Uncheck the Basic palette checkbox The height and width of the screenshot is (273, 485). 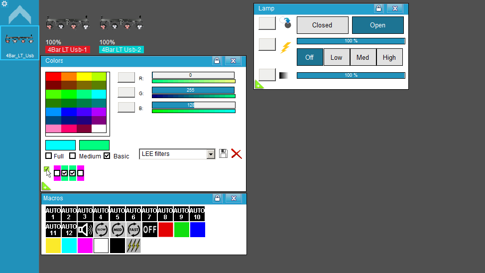tap(107, 156)
